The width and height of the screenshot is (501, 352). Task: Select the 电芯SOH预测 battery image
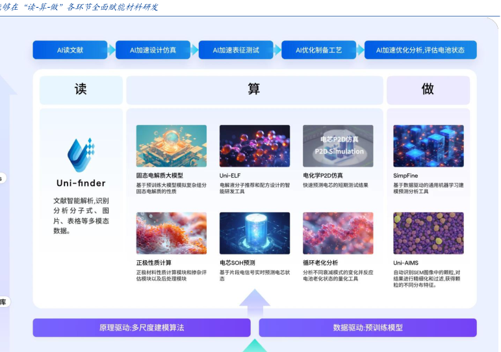pyautogui.click(x=254, y=233)
